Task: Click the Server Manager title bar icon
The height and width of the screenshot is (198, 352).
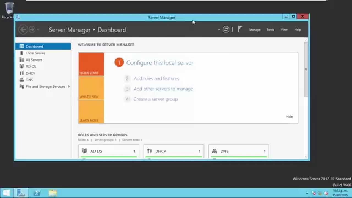Action: (x=18, y=17)
